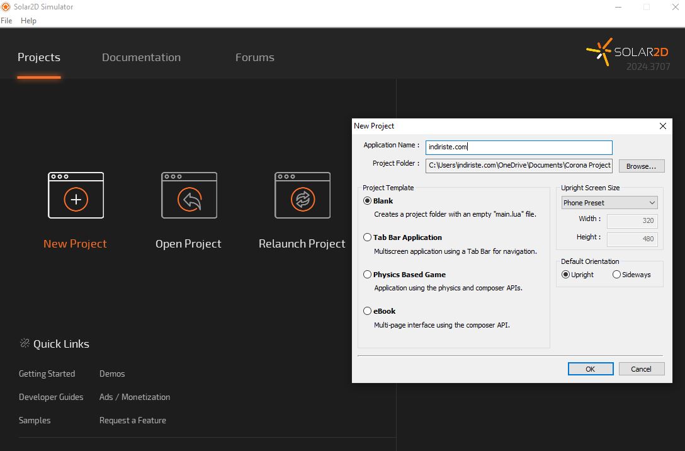The image size is (685, 451).
Task: Open the Help menu
Action: (x=28, y=21)
